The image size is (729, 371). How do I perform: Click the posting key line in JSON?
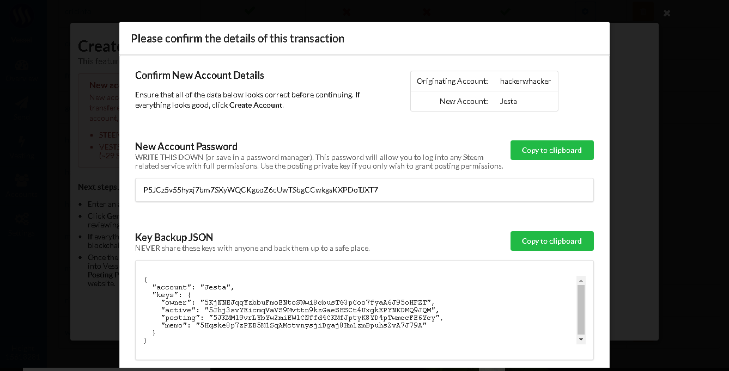click(302, 317)
